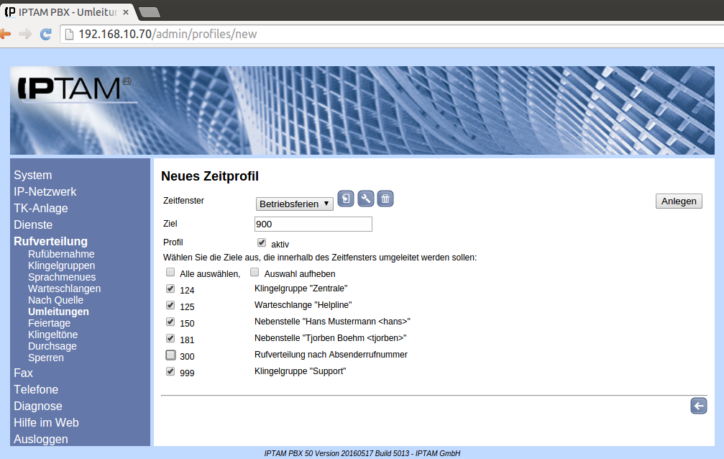724x459 pixels.
Task: Check the 300 Rufverteilung checkbox
Action: (170, 355)
